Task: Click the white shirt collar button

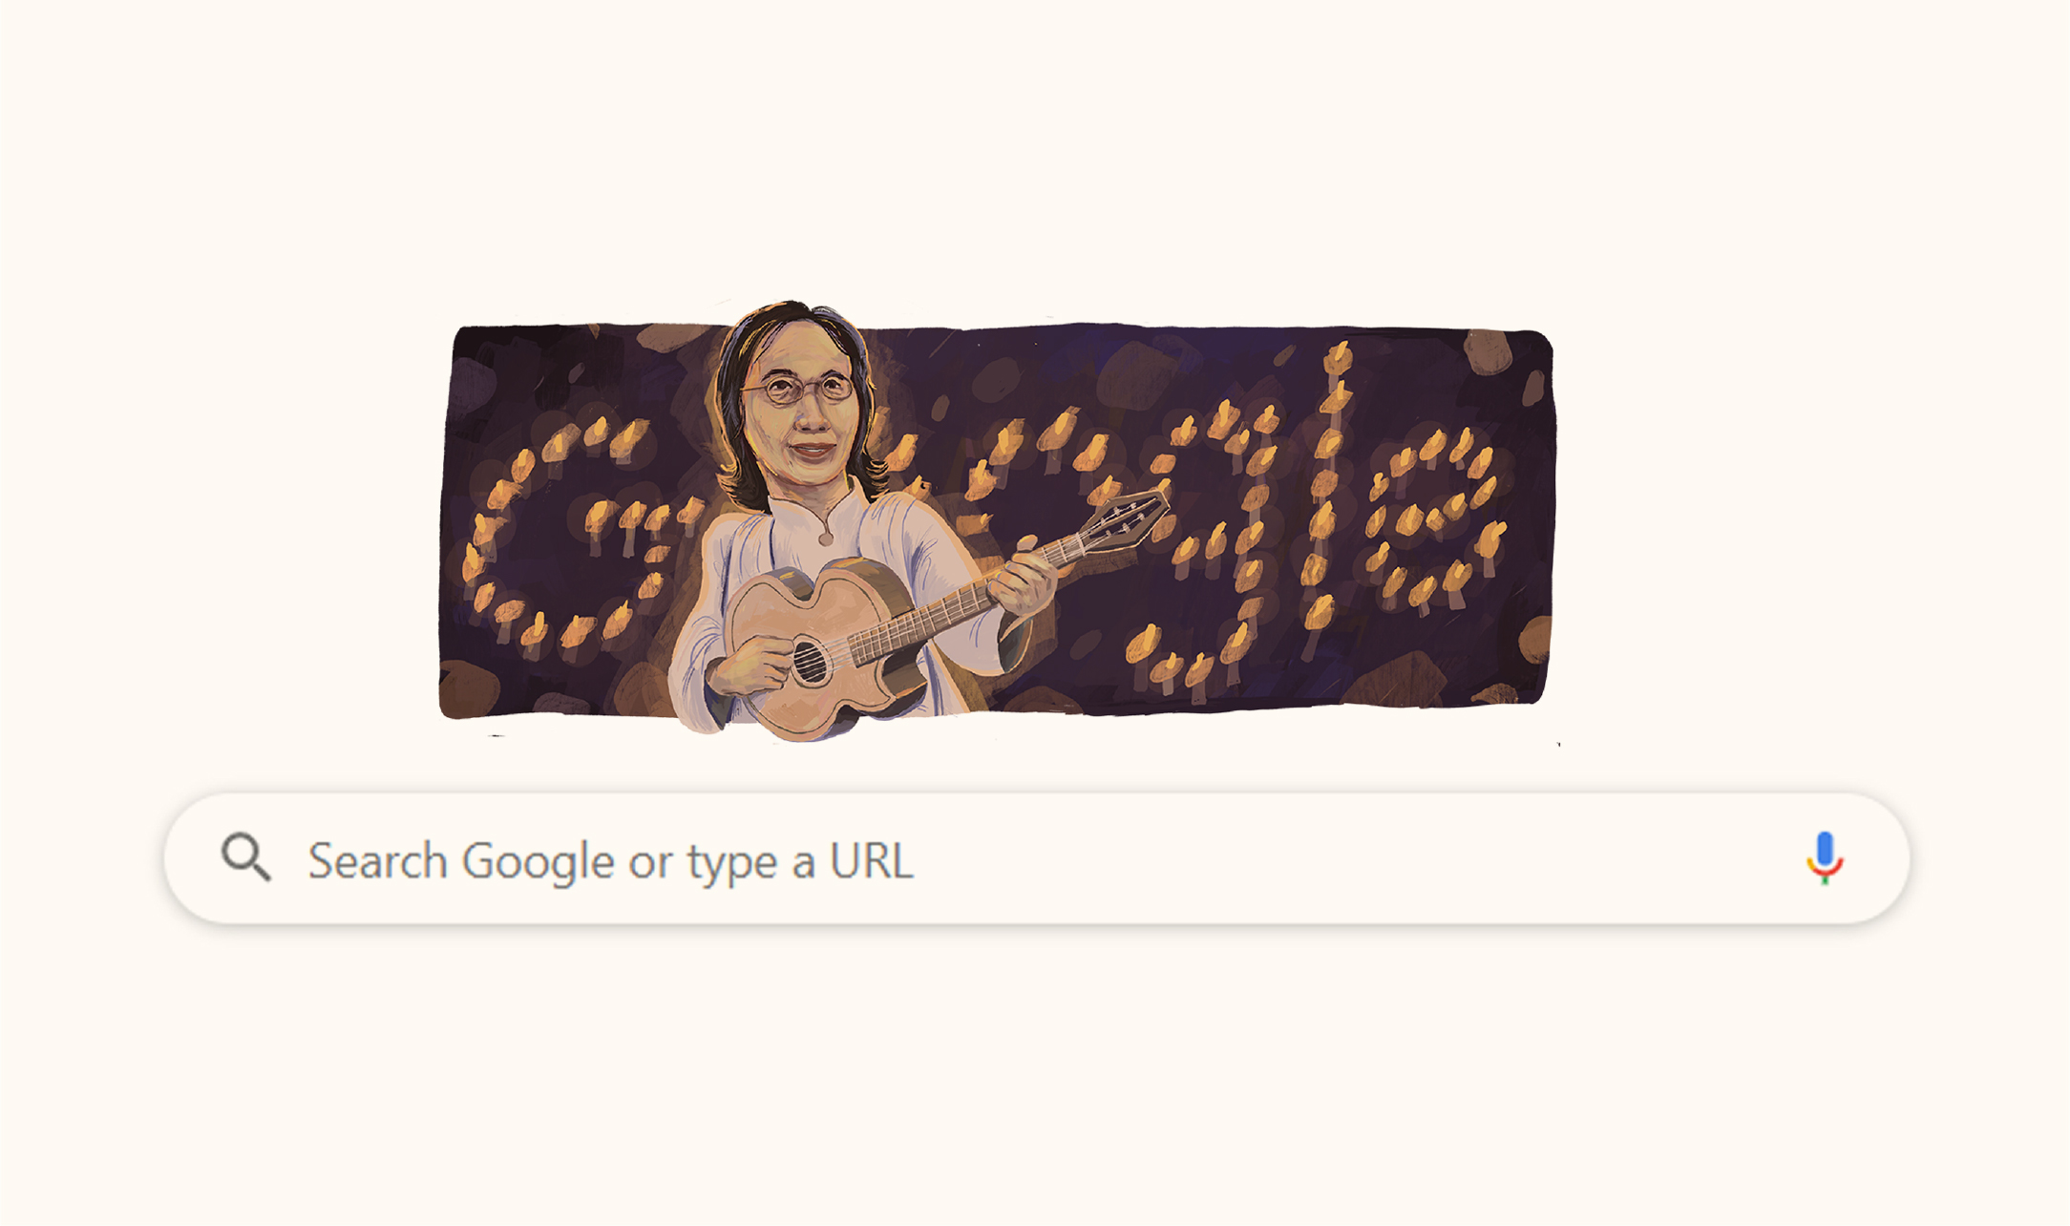Action: click(x=826, y=539)
